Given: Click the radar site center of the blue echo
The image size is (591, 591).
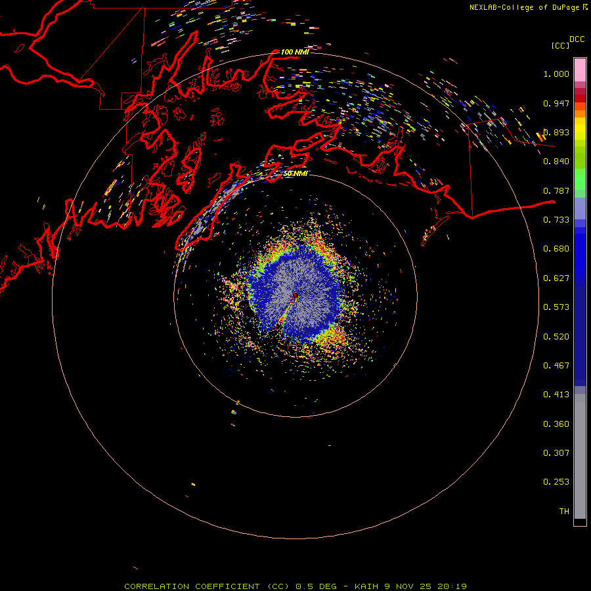Looking at the screenshot, I should coord(295,296).
